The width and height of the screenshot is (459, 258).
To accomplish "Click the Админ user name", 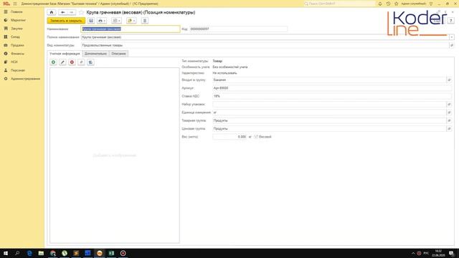I will pyautogui.click(x=414, y=4).
